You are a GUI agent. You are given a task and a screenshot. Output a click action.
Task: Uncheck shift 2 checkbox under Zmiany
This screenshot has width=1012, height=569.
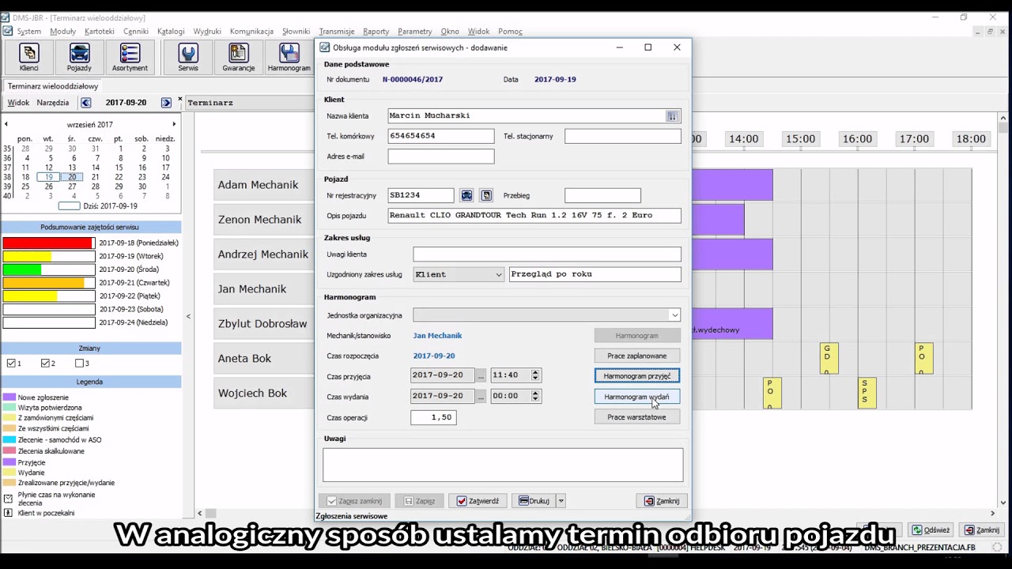pyautogui.click(x=45, y=364)
